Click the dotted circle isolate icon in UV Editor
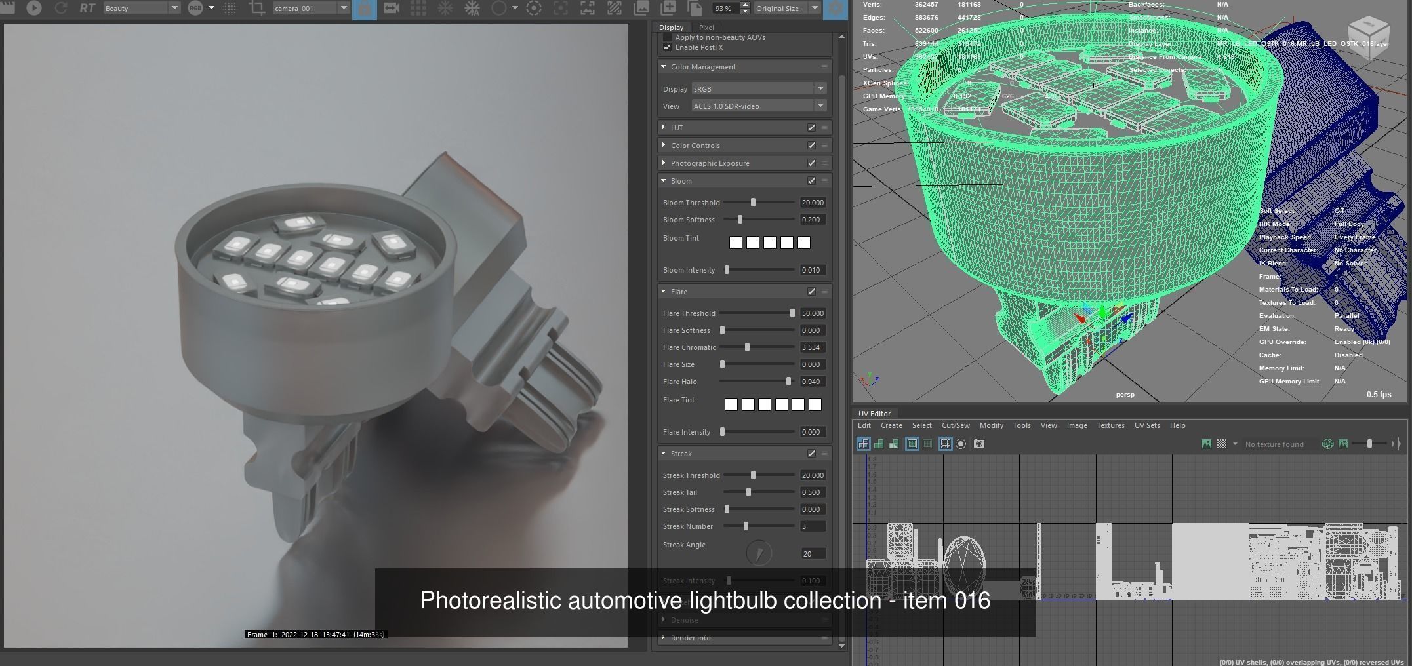Image resolution: width=1412 pixels, height=666 pixels. [x=961, y=444]
